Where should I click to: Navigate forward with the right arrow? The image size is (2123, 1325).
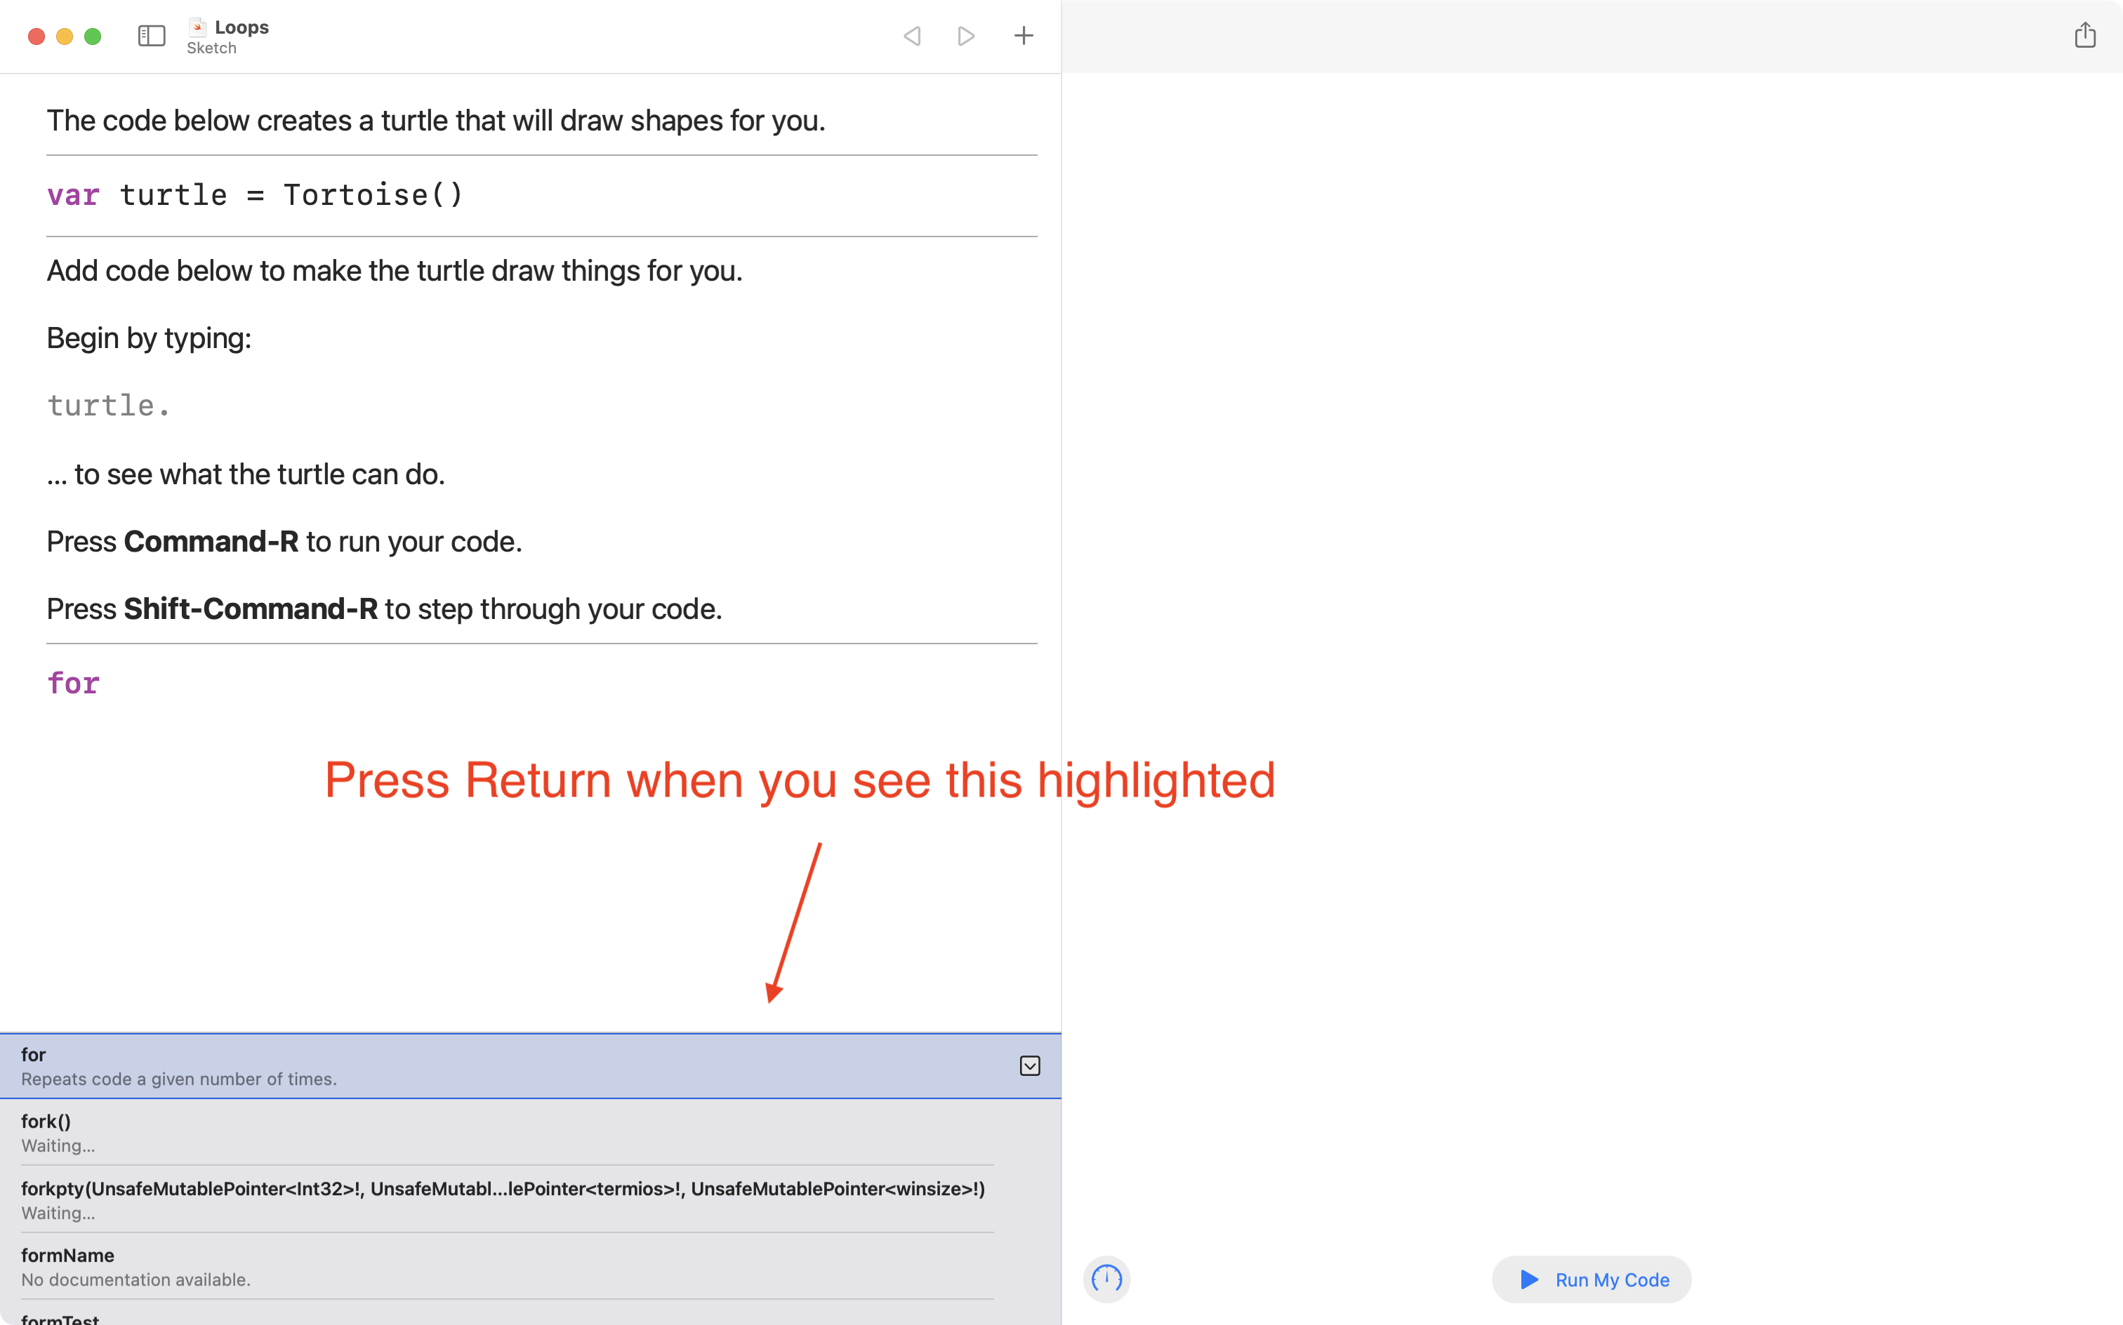[966, 36]
